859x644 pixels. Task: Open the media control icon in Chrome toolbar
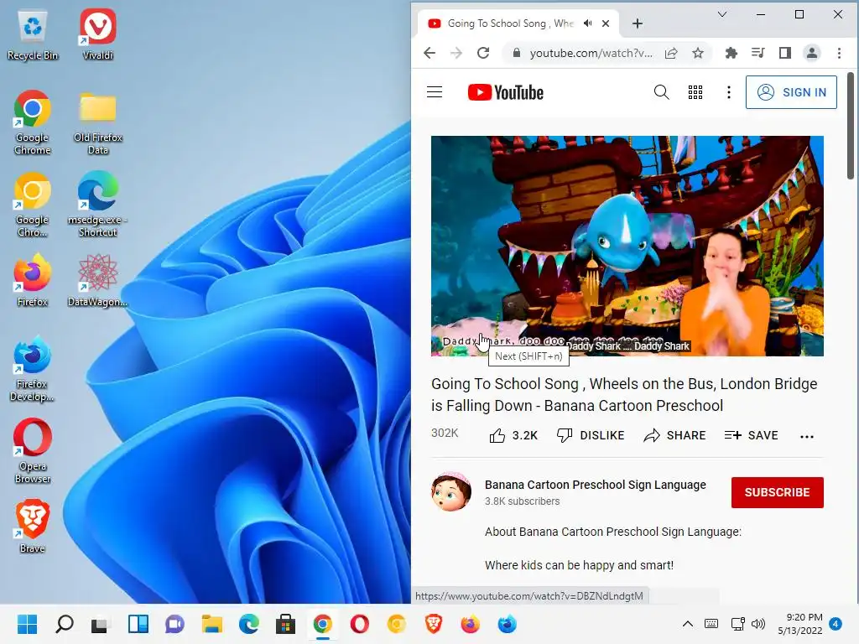coord(758,53)
